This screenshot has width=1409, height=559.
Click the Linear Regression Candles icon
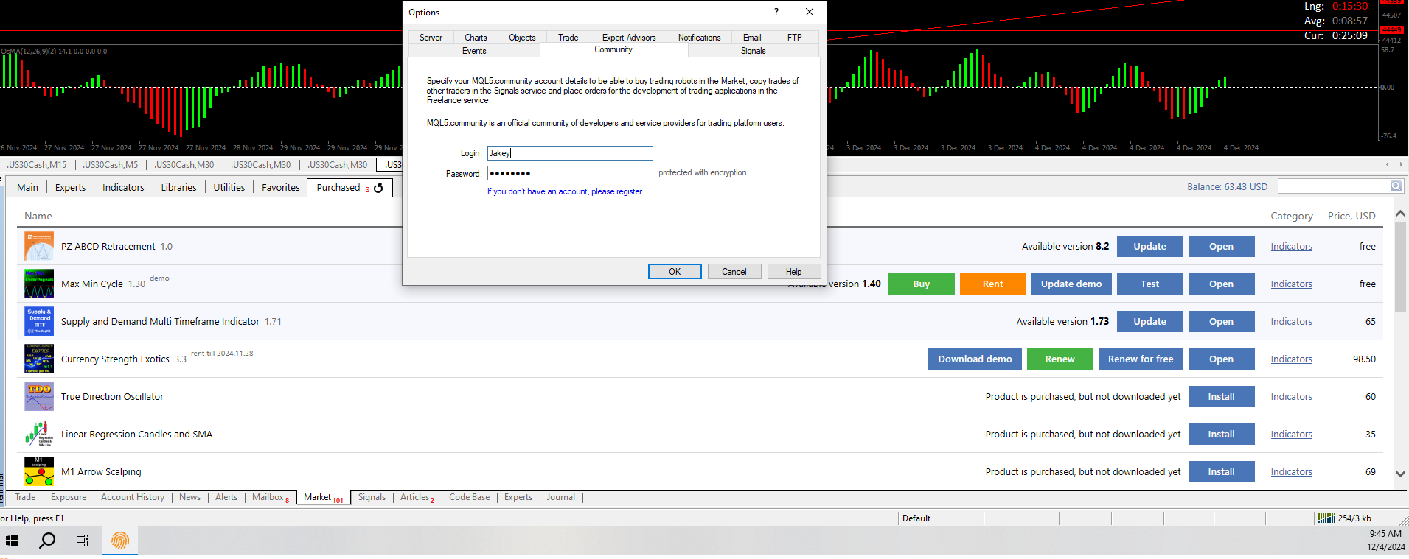[39, 434]
